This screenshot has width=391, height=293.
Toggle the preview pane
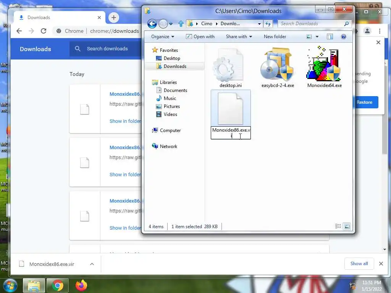[330, 37]
